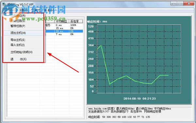Image resolution: width=196 pixels, height=123 pixels.
Task: Maximize the 超级Ping window
Action: [180, 4]
